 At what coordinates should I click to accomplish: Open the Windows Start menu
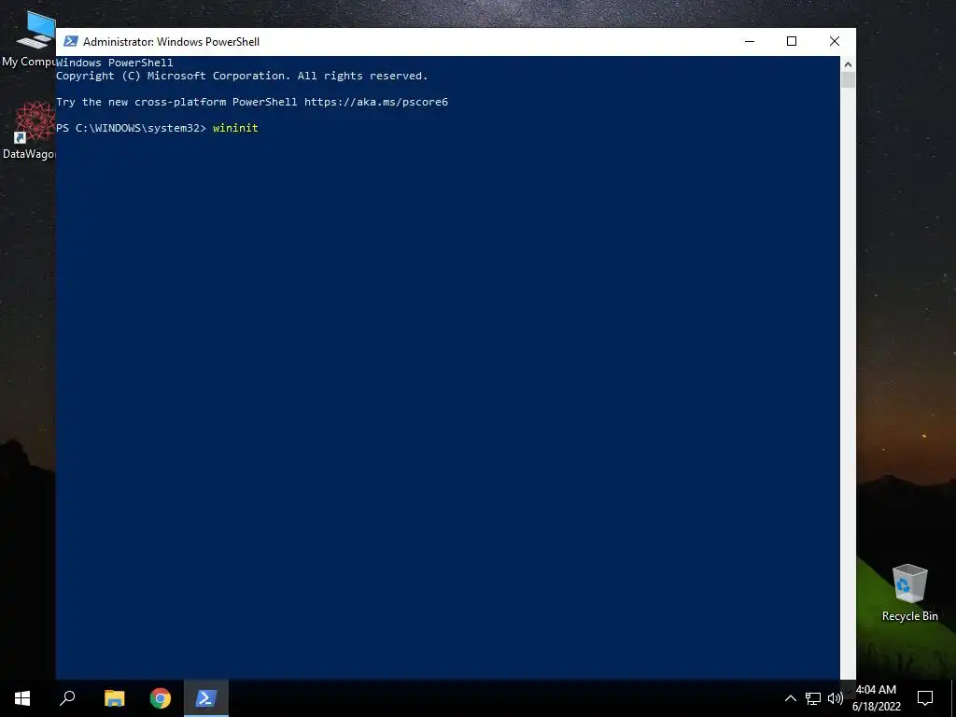click(22, 698)
